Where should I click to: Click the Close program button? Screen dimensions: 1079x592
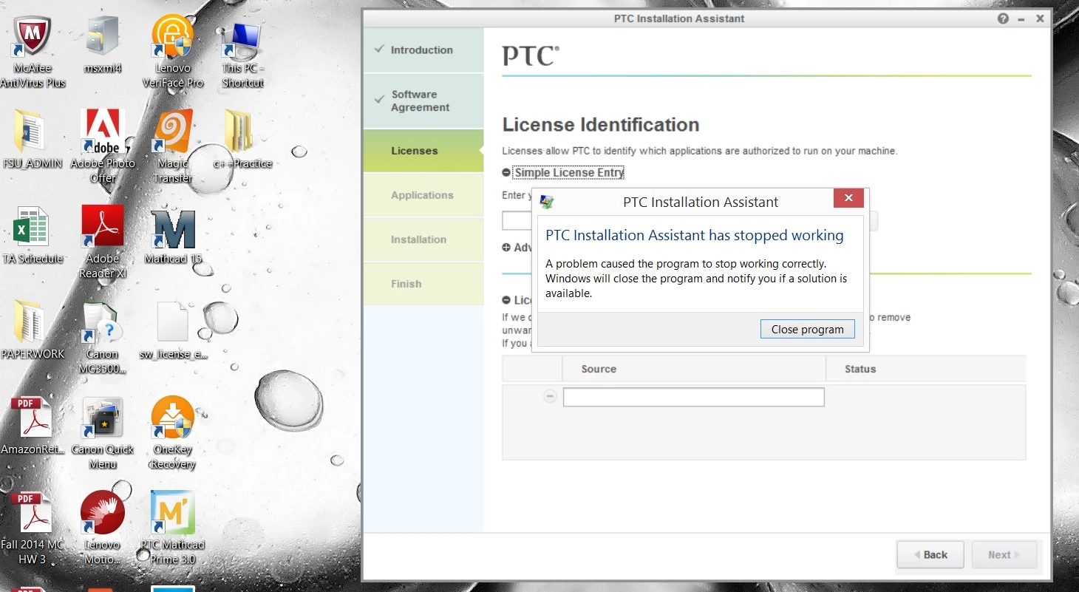[807, 330]
